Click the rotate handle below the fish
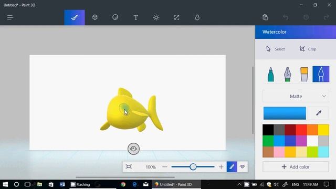The height and width of the screenshot is (189, 336). (133, 149)
